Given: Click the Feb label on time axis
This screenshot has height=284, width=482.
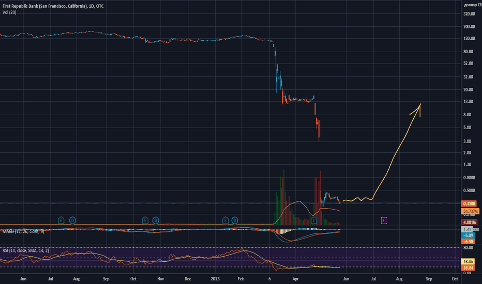Looking at the screenshot, I should [241, 279].
